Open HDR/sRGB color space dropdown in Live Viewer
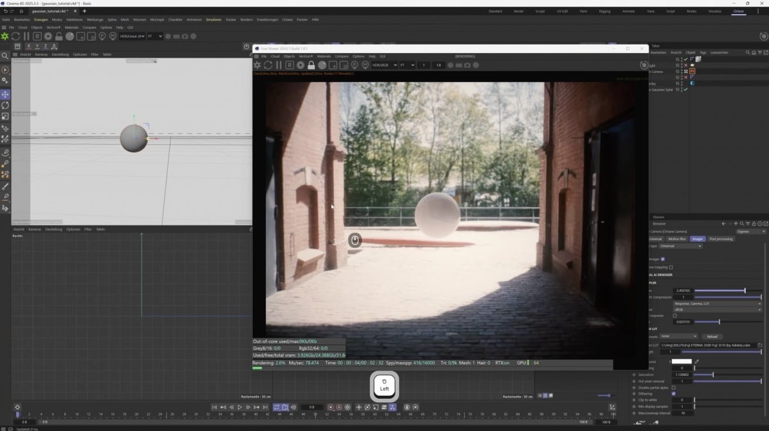769x431 pixels. tap(384, 65)
